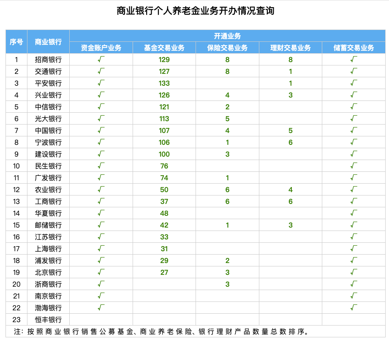This screenshot has height=342, width=389.
Task: Click 招商银行 资金账户业务 checkmark
Action: click(x=101, y=60)
